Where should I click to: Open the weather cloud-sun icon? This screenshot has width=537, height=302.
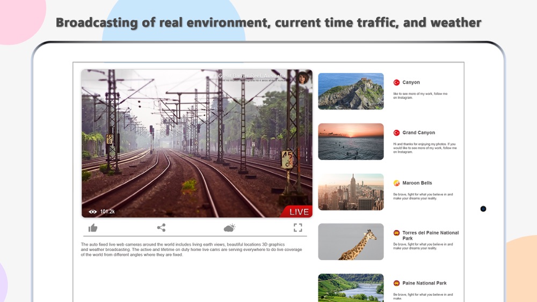229,227
